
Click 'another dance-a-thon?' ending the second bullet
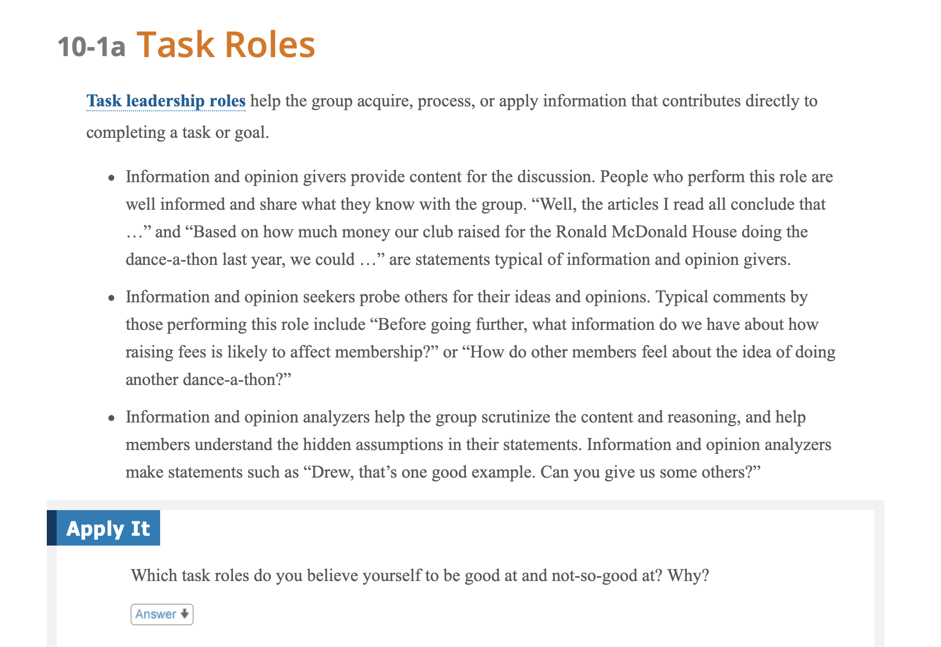coord(208,380)
